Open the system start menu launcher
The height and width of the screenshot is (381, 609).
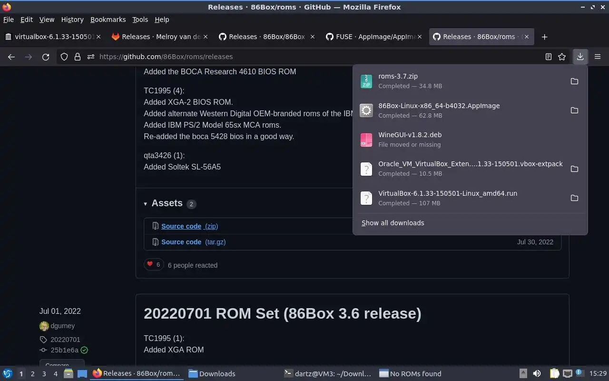tap(7, 374)
